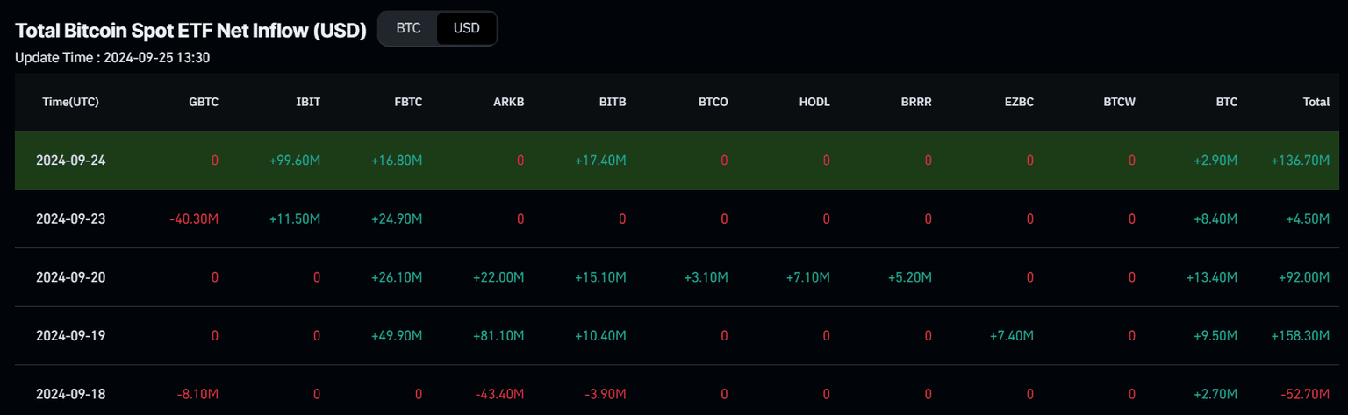Select the +158.30M total value
The width and height of the screenshot is (1348, 415).
1300,335
